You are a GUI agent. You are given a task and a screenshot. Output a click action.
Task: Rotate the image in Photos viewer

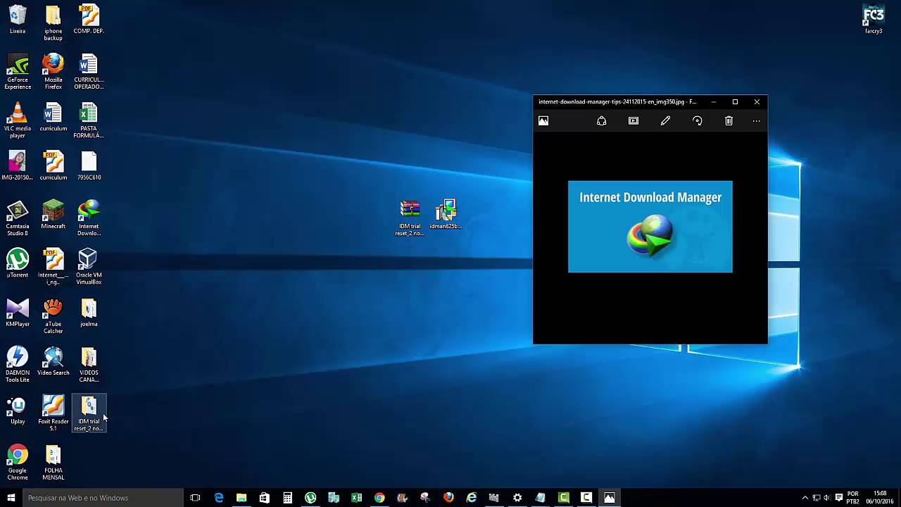[697, 121]
